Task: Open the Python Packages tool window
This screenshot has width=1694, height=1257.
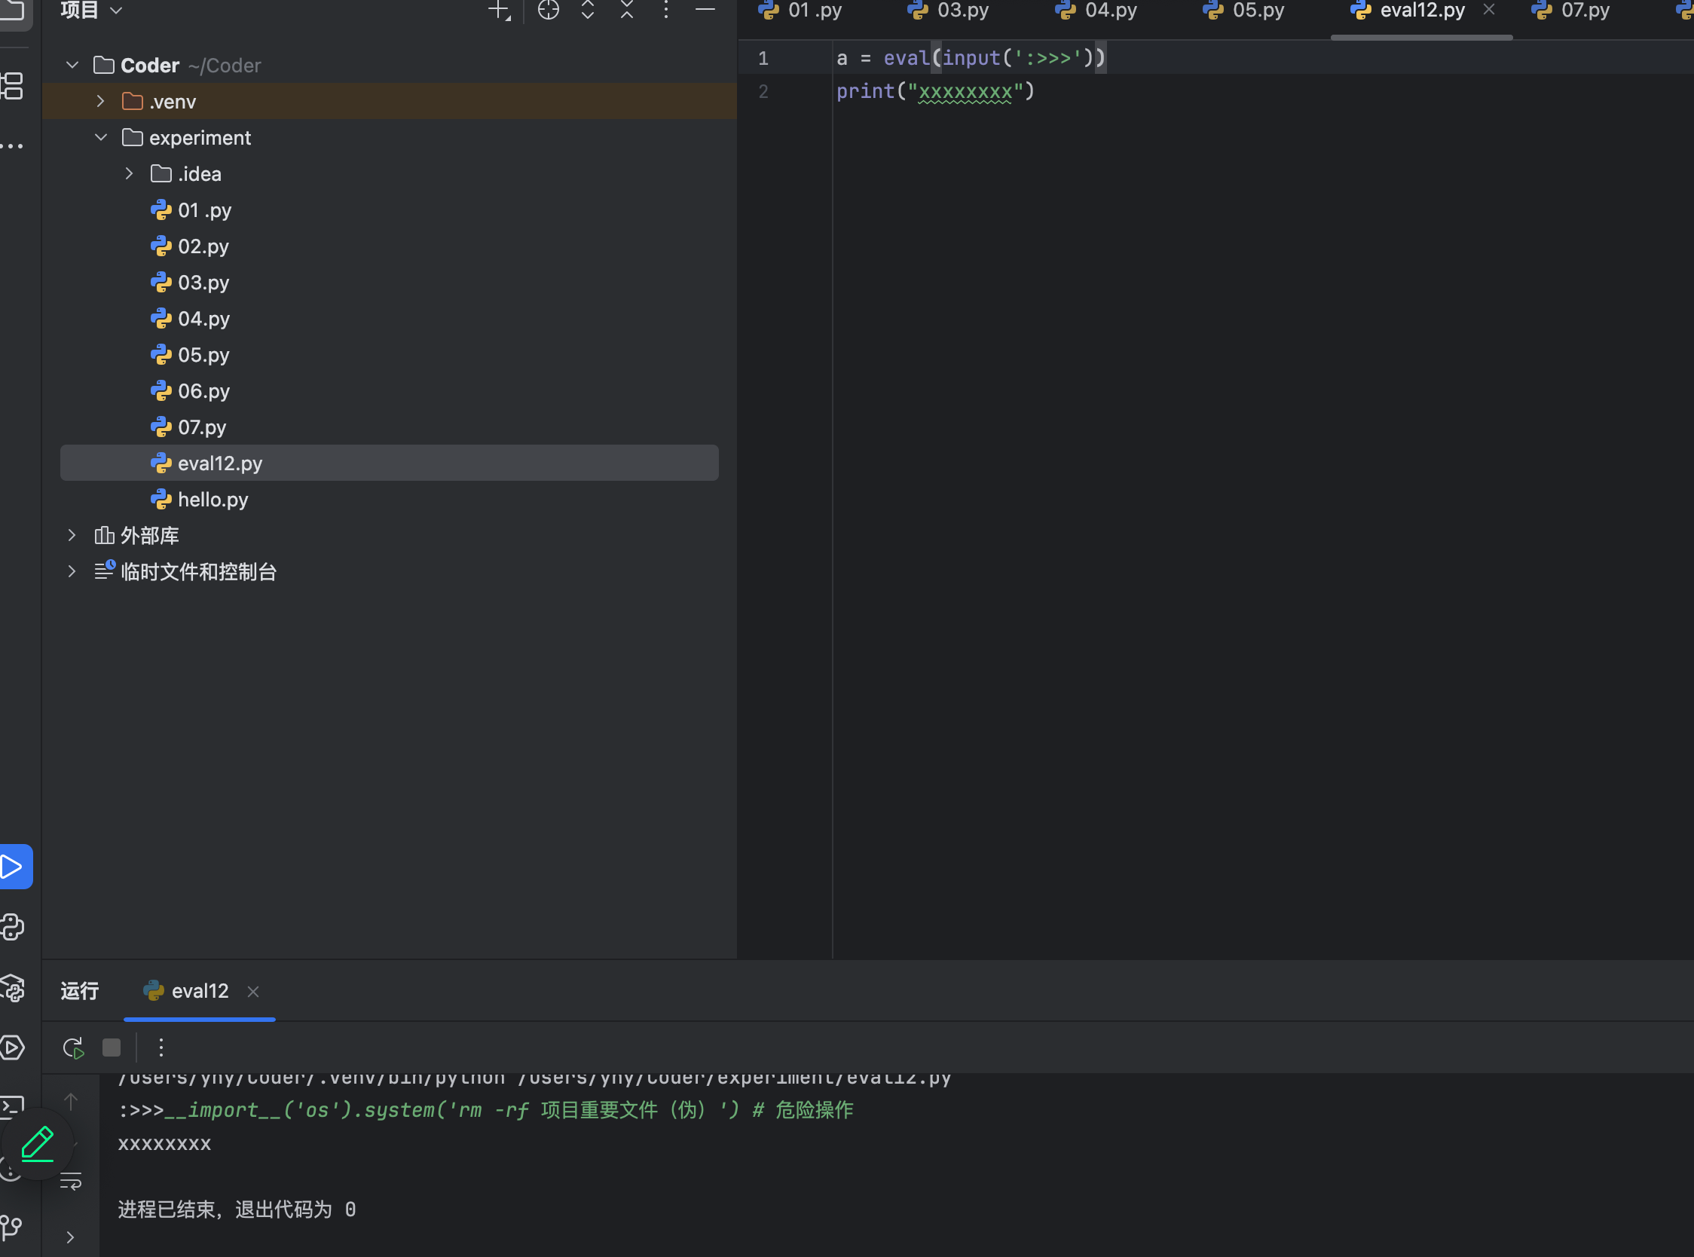Action: pyautogui.click(x=12, y=988)
